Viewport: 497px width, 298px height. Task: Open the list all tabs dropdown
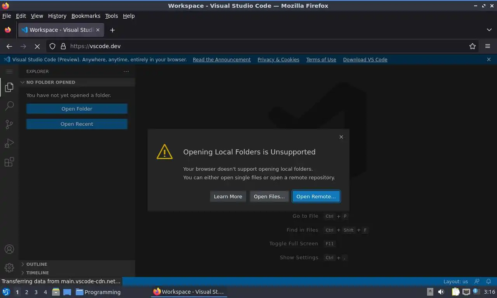point(489,30)
